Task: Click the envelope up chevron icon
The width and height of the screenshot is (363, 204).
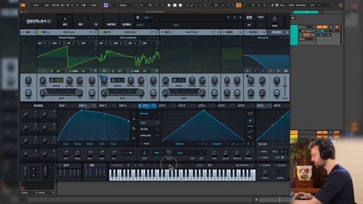Action: (134, 119)
